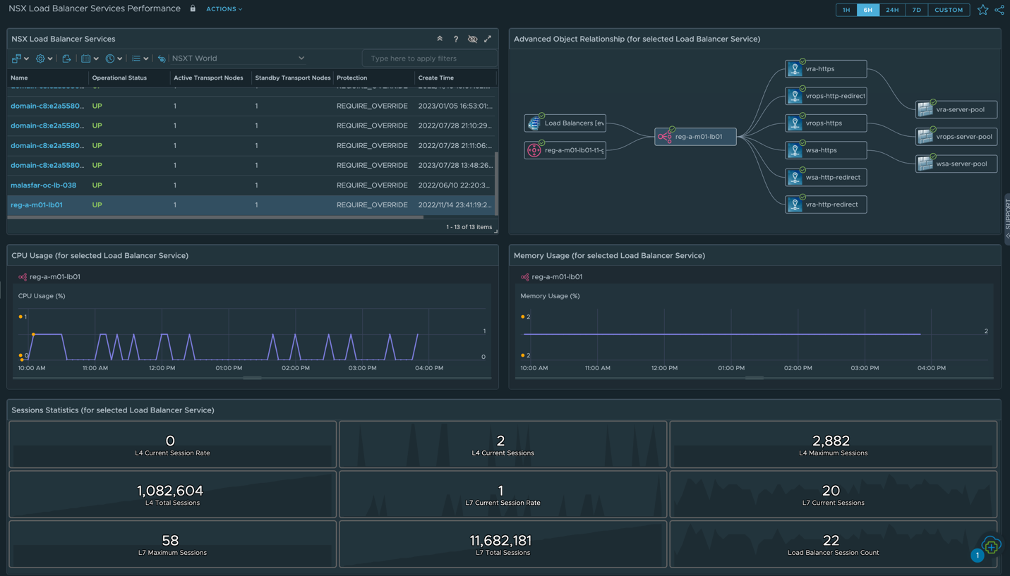Open the ACTIONS dropdown menu
This screenshot has height=576, width=1010.
224,9
